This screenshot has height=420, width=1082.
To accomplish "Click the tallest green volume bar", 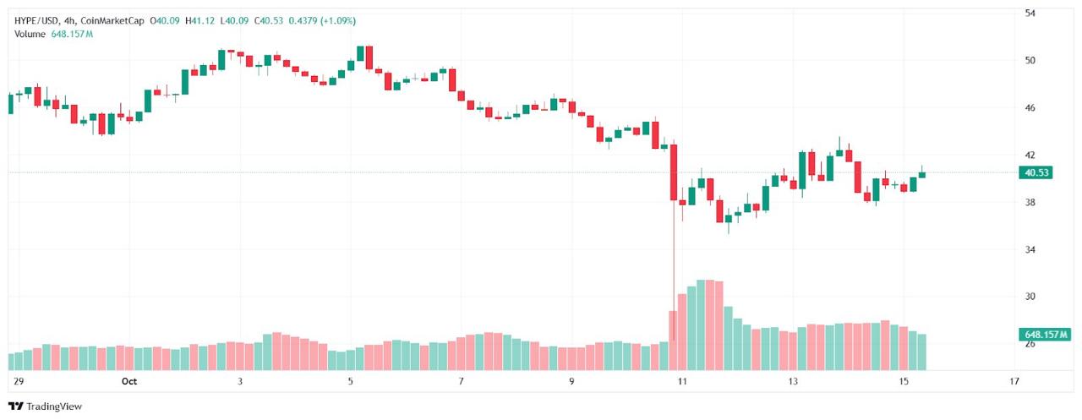I will pyautogui.click(x=701, y=325).
